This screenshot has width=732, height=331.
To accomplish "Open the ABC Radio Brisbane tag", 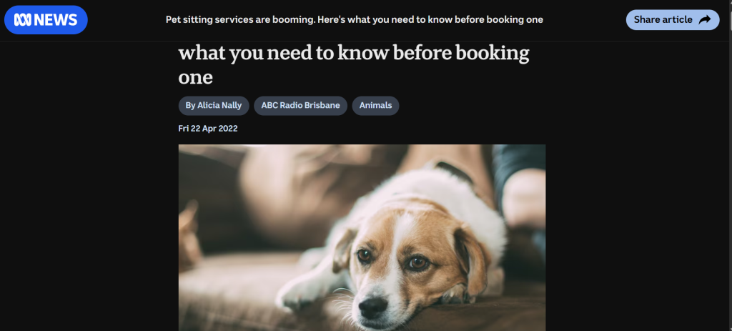I will click(301, 106).
